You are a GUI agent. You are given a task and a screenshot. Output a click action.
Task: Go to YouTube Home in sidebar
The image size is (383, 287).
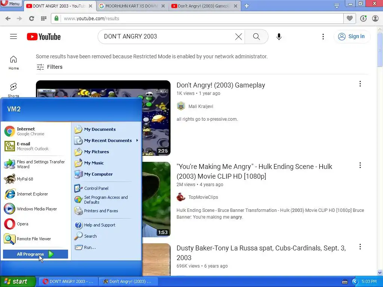click(x=13, y=63)
